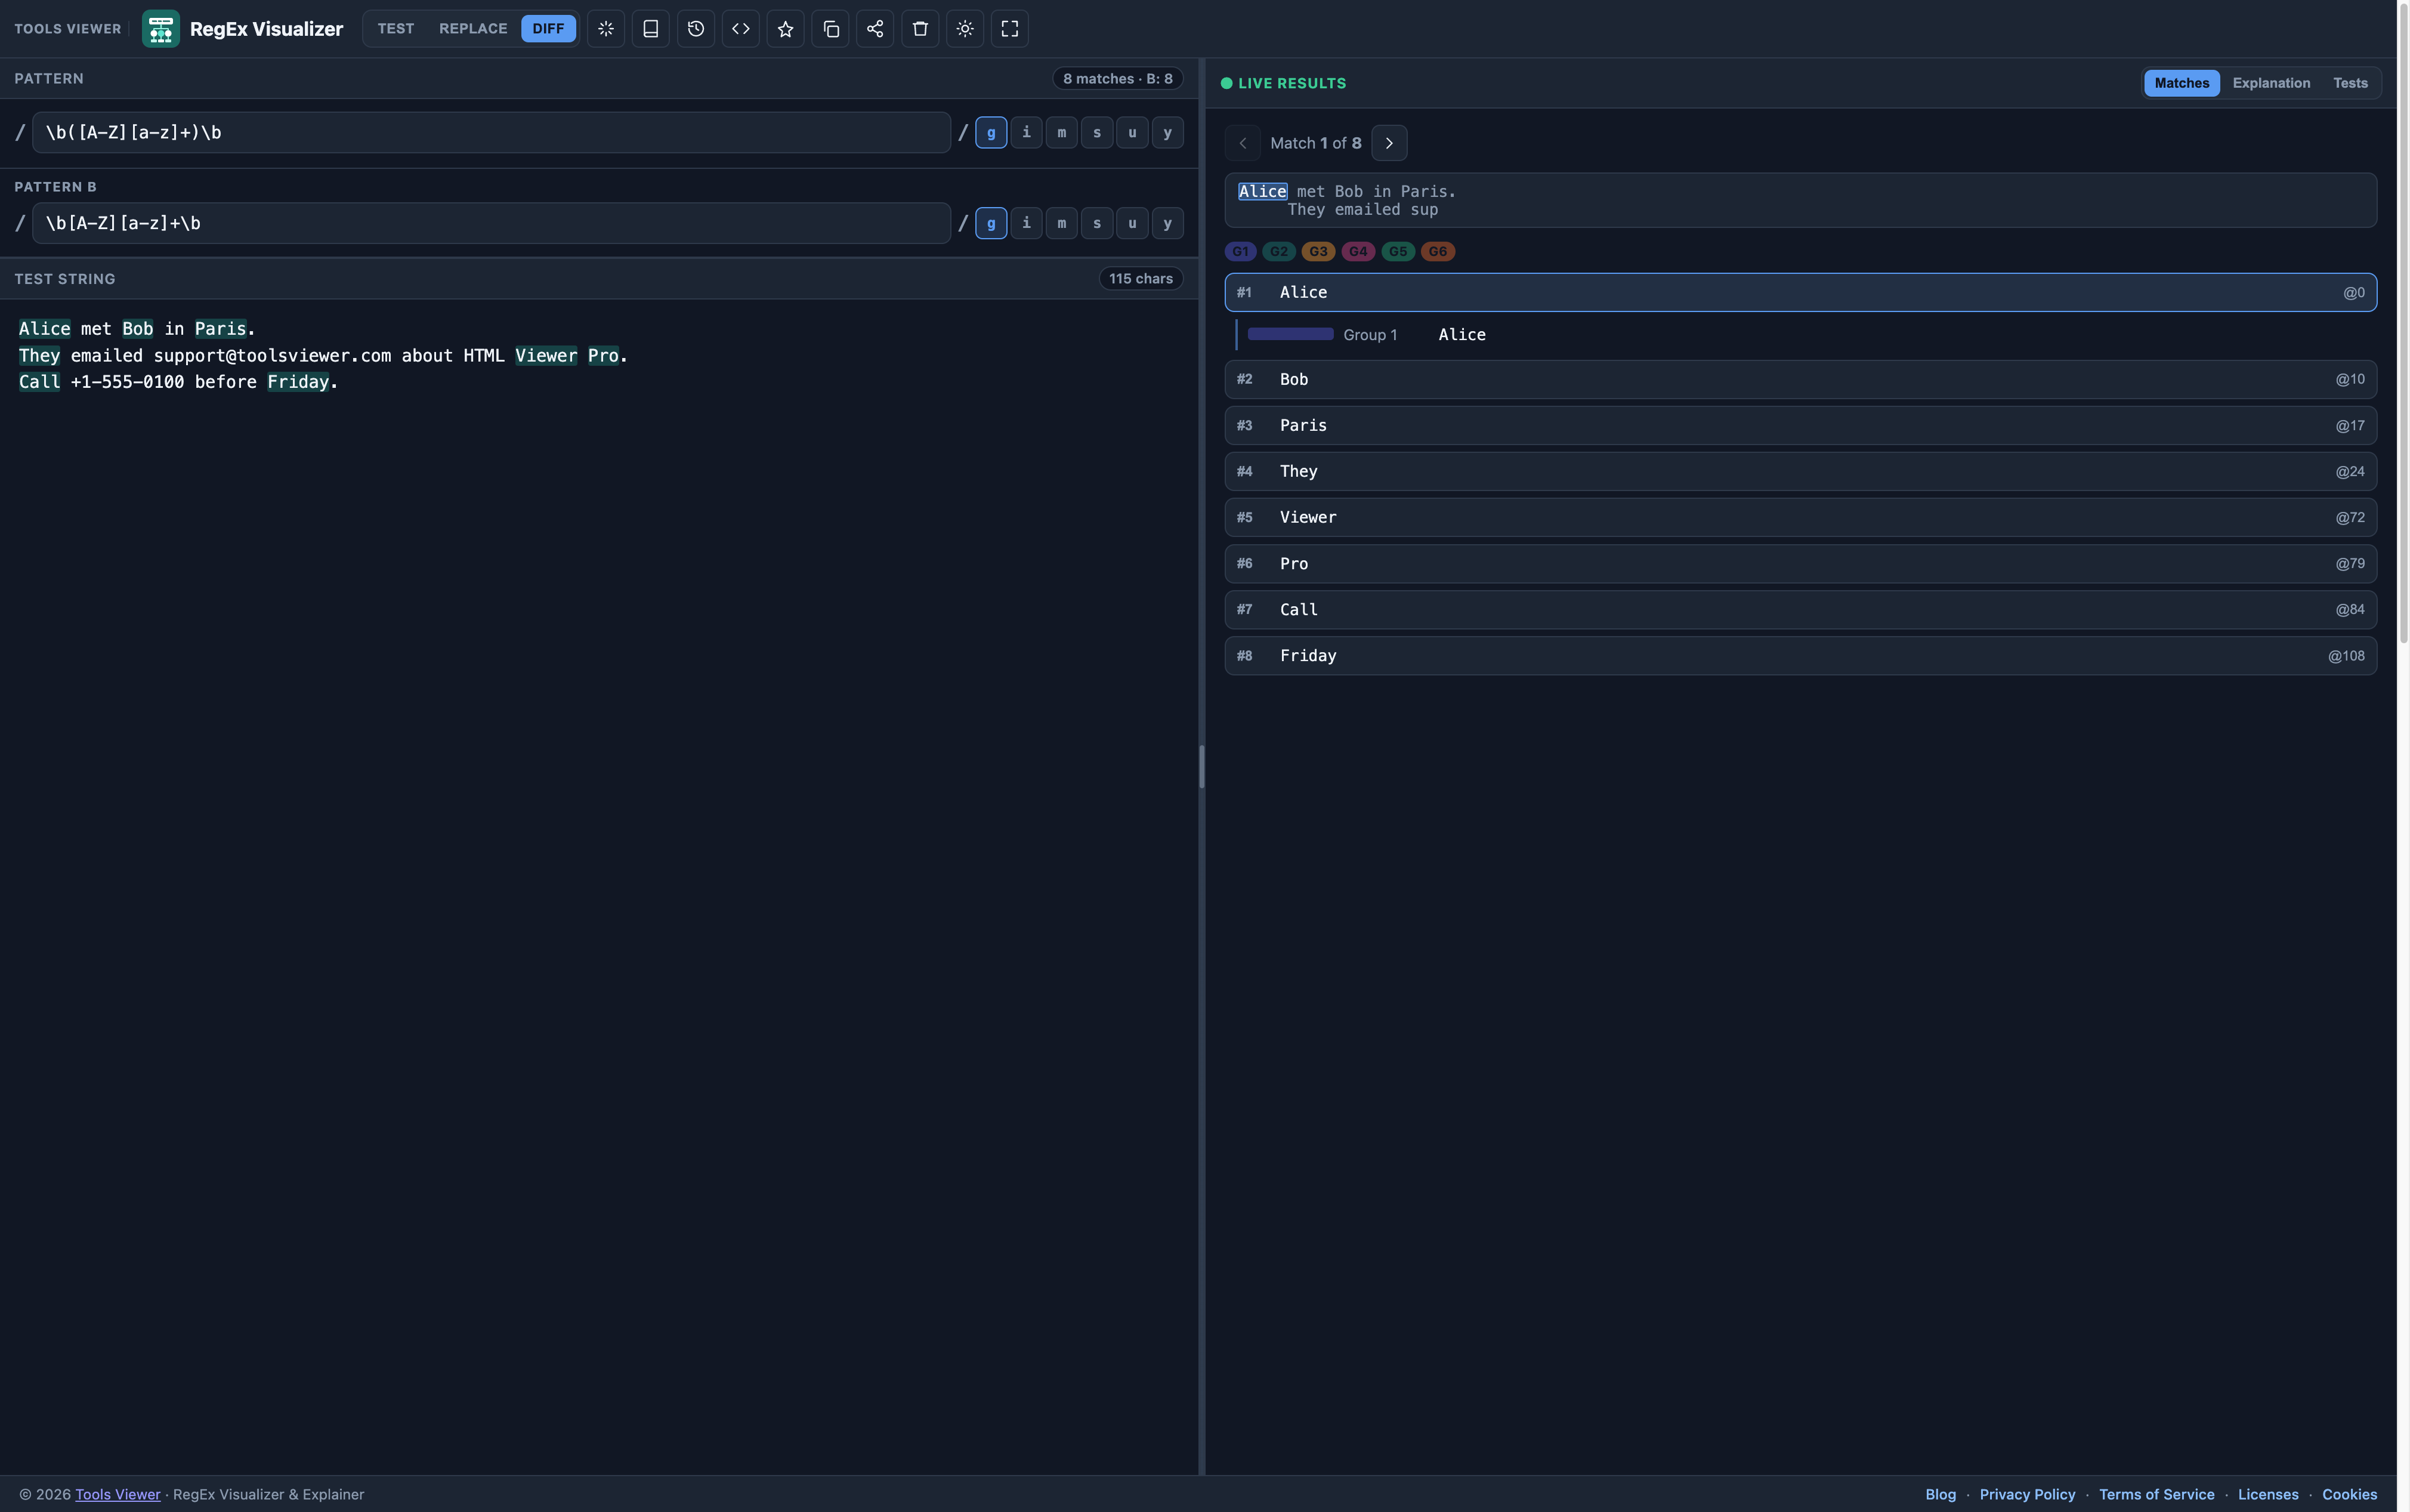Click into the PATTERN B input field
This screenshot has width=2410, height=1512.
pyautogui.click(x=491, y=223)
